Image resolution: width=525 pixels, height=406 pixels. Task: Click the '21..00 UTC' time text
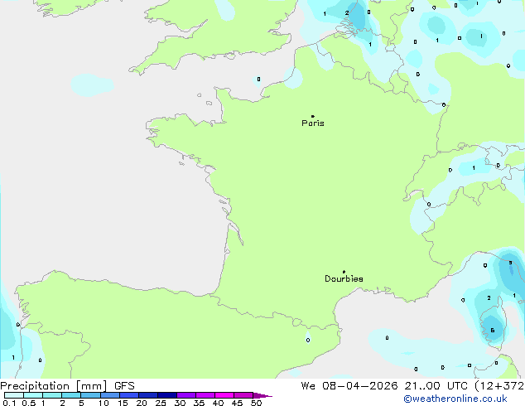pyautogui.click(x=436, y=386)
